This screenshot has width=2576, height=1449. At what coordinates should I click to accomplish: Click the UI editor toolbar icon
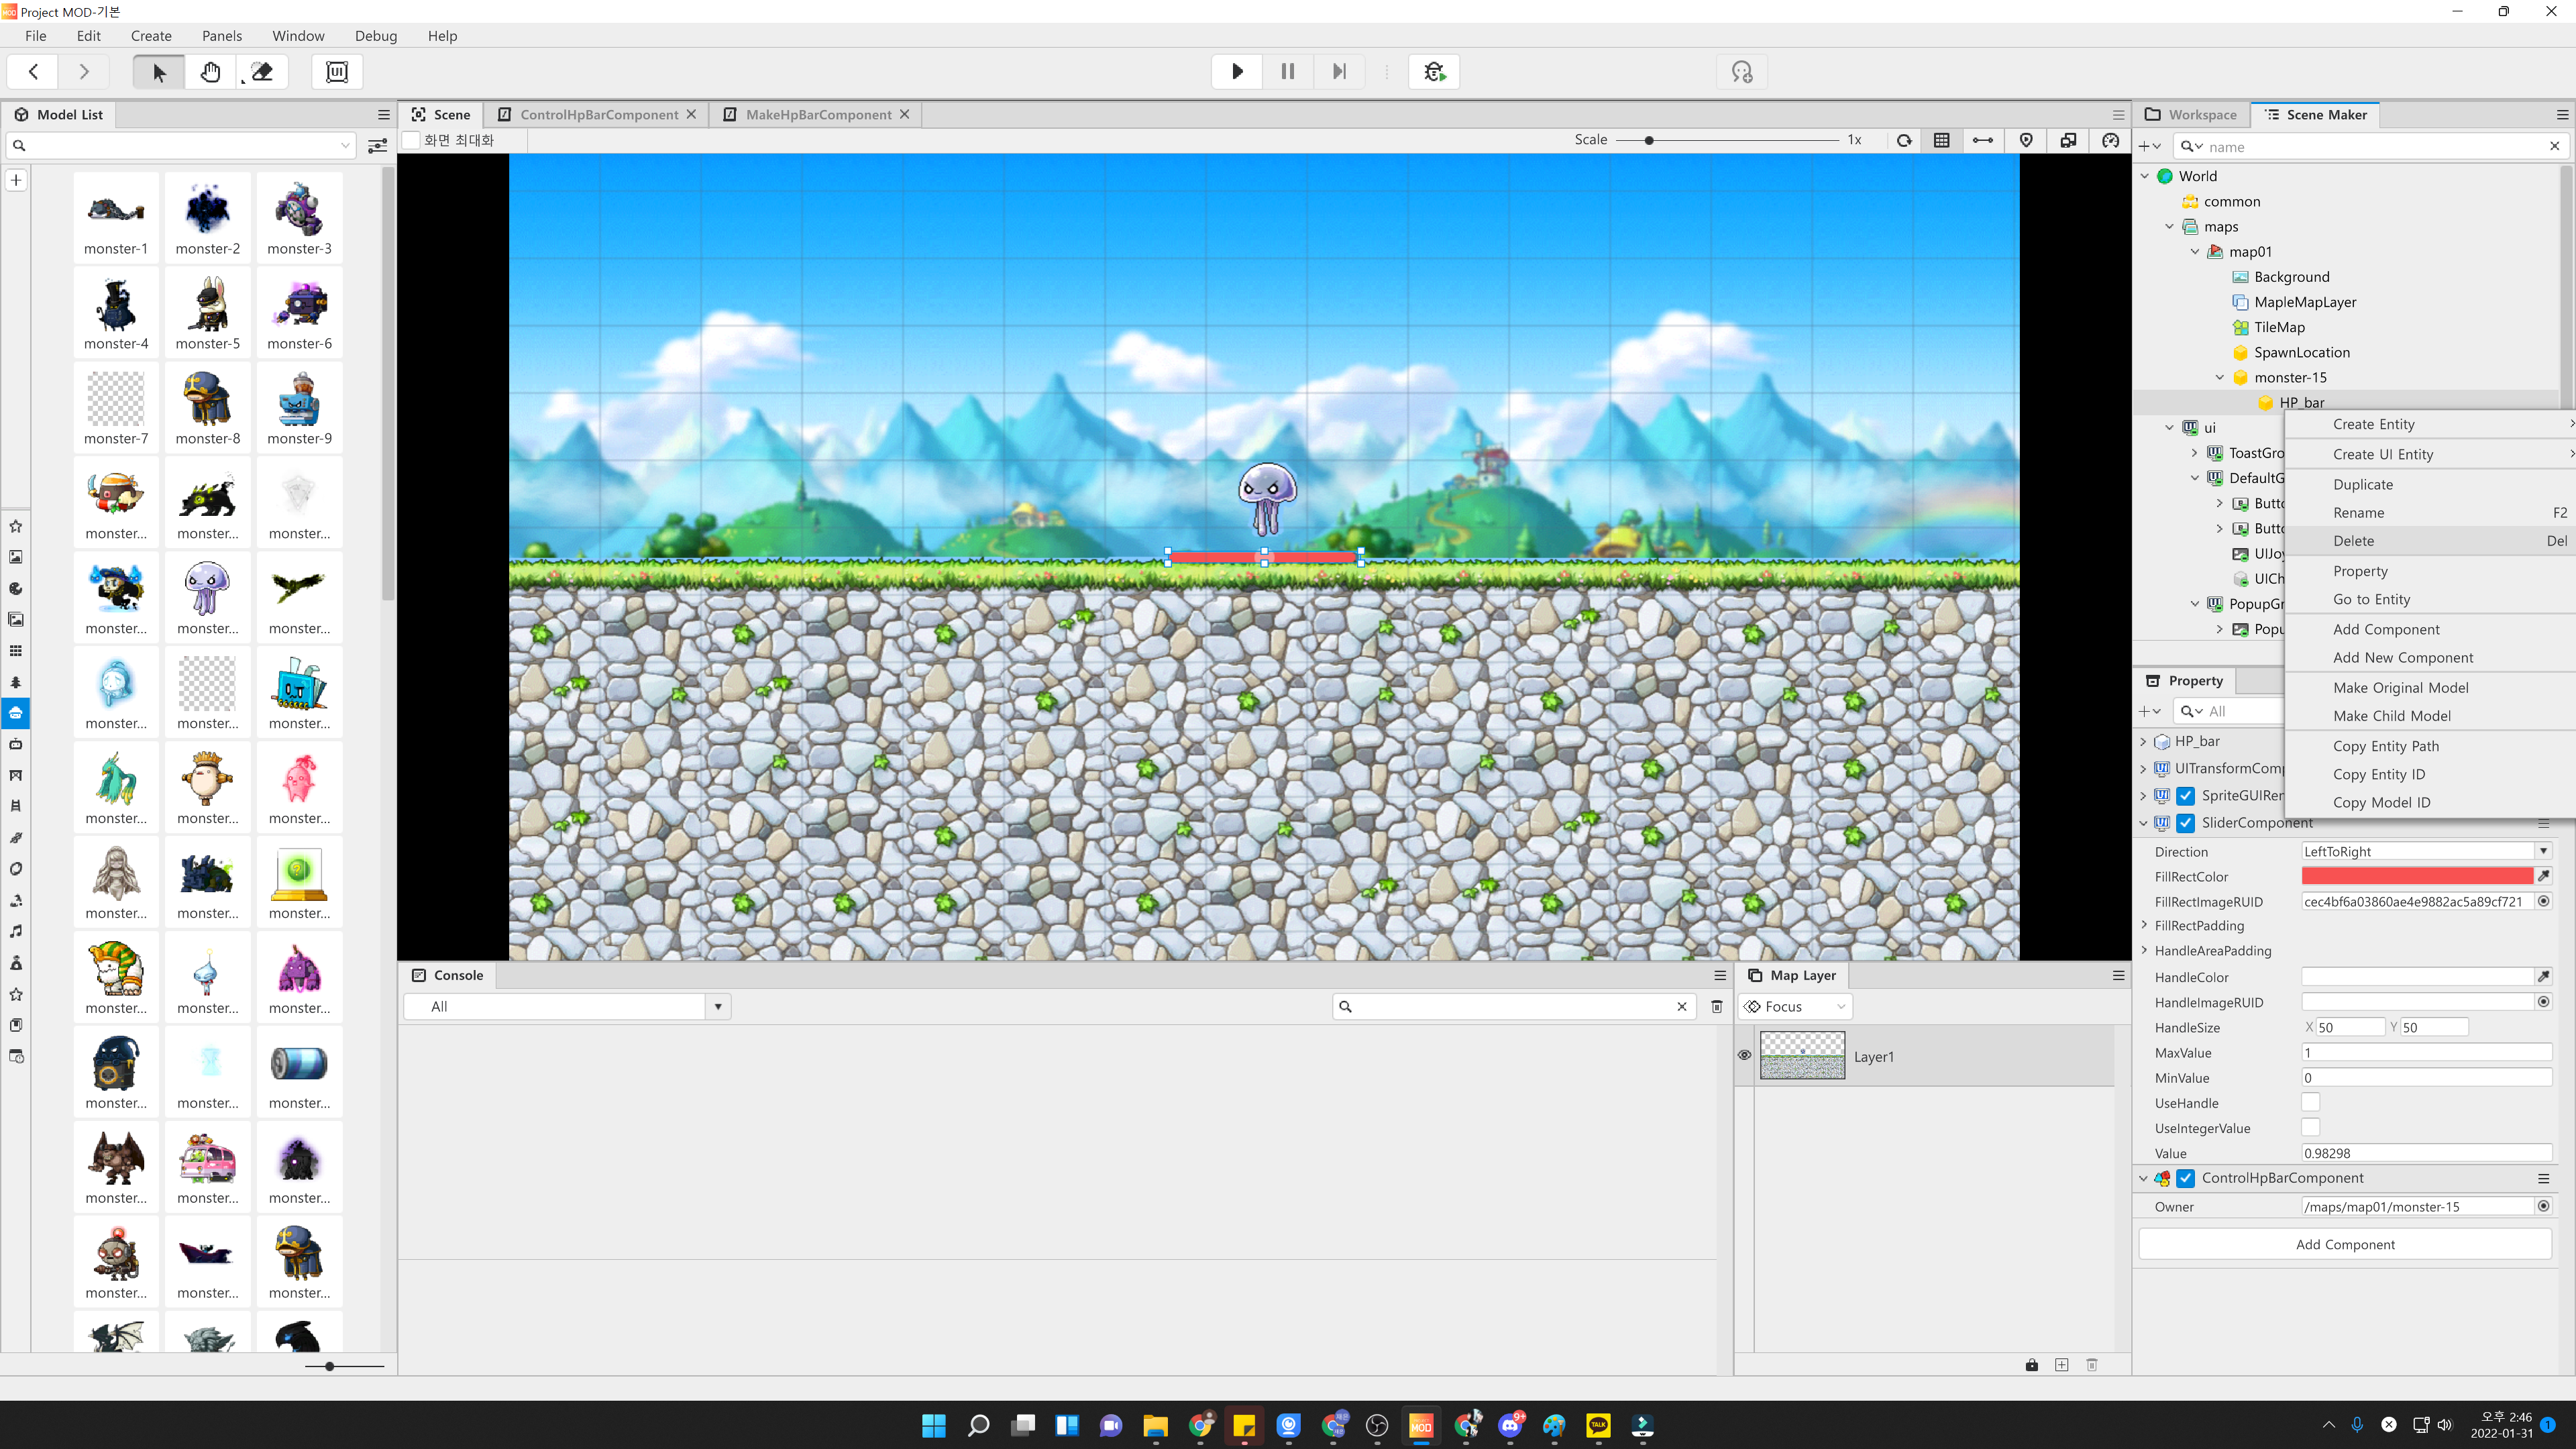[337, 72]
